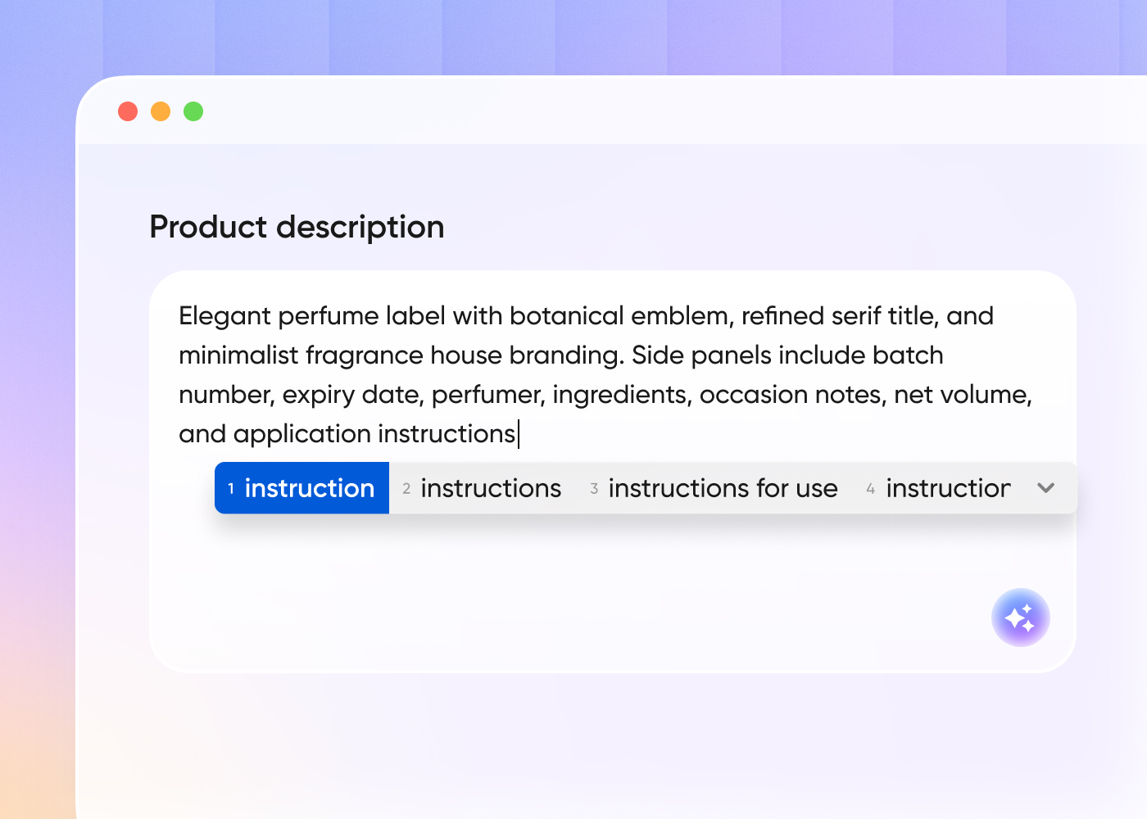Image resolution: width=1147 pixels, height=819 pixels.
Task: Pick suggestion 3 'instructions for use'
Action: pos(714,487)
